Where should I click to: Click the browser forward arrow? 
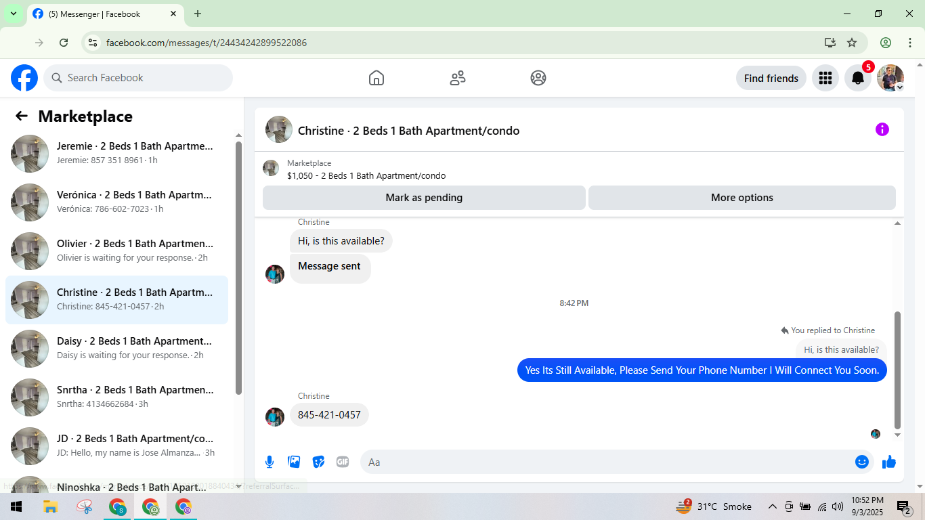click(x=39, y=43)
